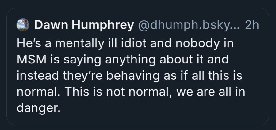Click the first line starting "He's a mentally"
Viewport: 276px width, 130px height.
click(125, 43)
